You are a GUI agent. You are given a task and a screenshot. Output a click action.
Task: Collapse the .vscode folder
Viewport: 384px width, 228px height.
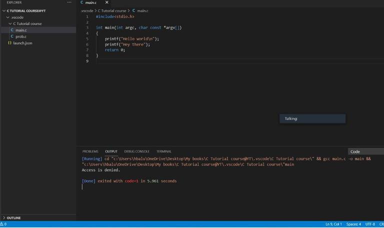pos(7,17)
